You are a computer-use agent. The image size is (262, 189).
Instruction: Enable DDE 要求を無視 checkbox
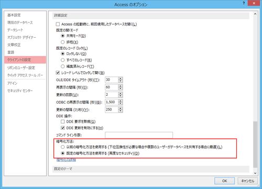pyautogui.click(x=63, y=121)
